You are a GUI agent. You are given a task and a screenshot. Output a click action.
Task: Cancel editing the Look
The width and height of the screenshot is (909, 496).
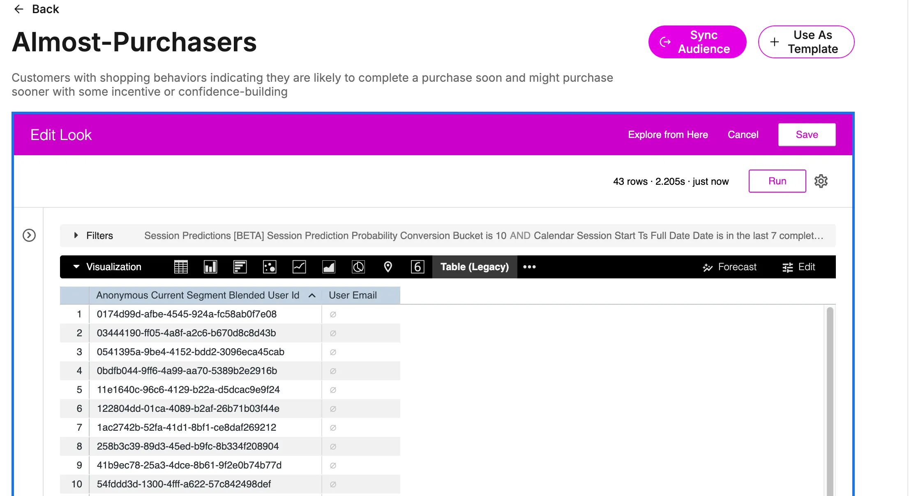click(x=743, y=135)
